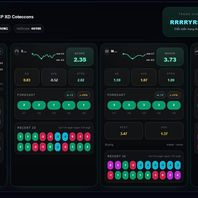Click the min -6.0 label beside the Maker sparkline
198x198 pixels.
pos(150,60)
